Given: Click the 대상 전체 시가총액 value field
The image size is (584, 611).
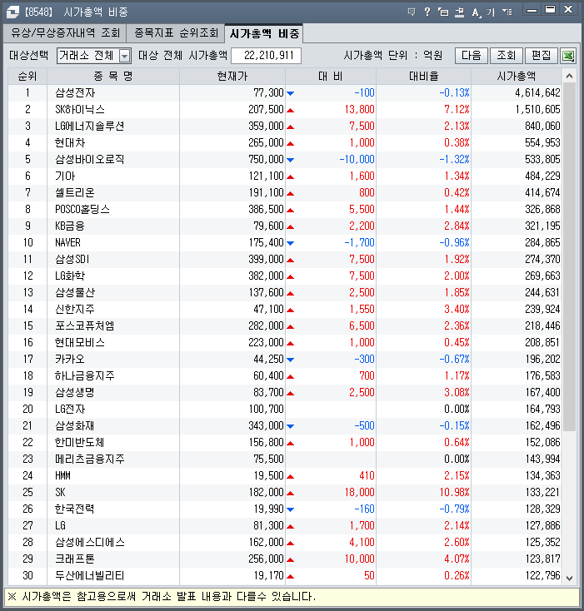Looking at the screenshot, I should pyautogui.click(x=267, y=56).
